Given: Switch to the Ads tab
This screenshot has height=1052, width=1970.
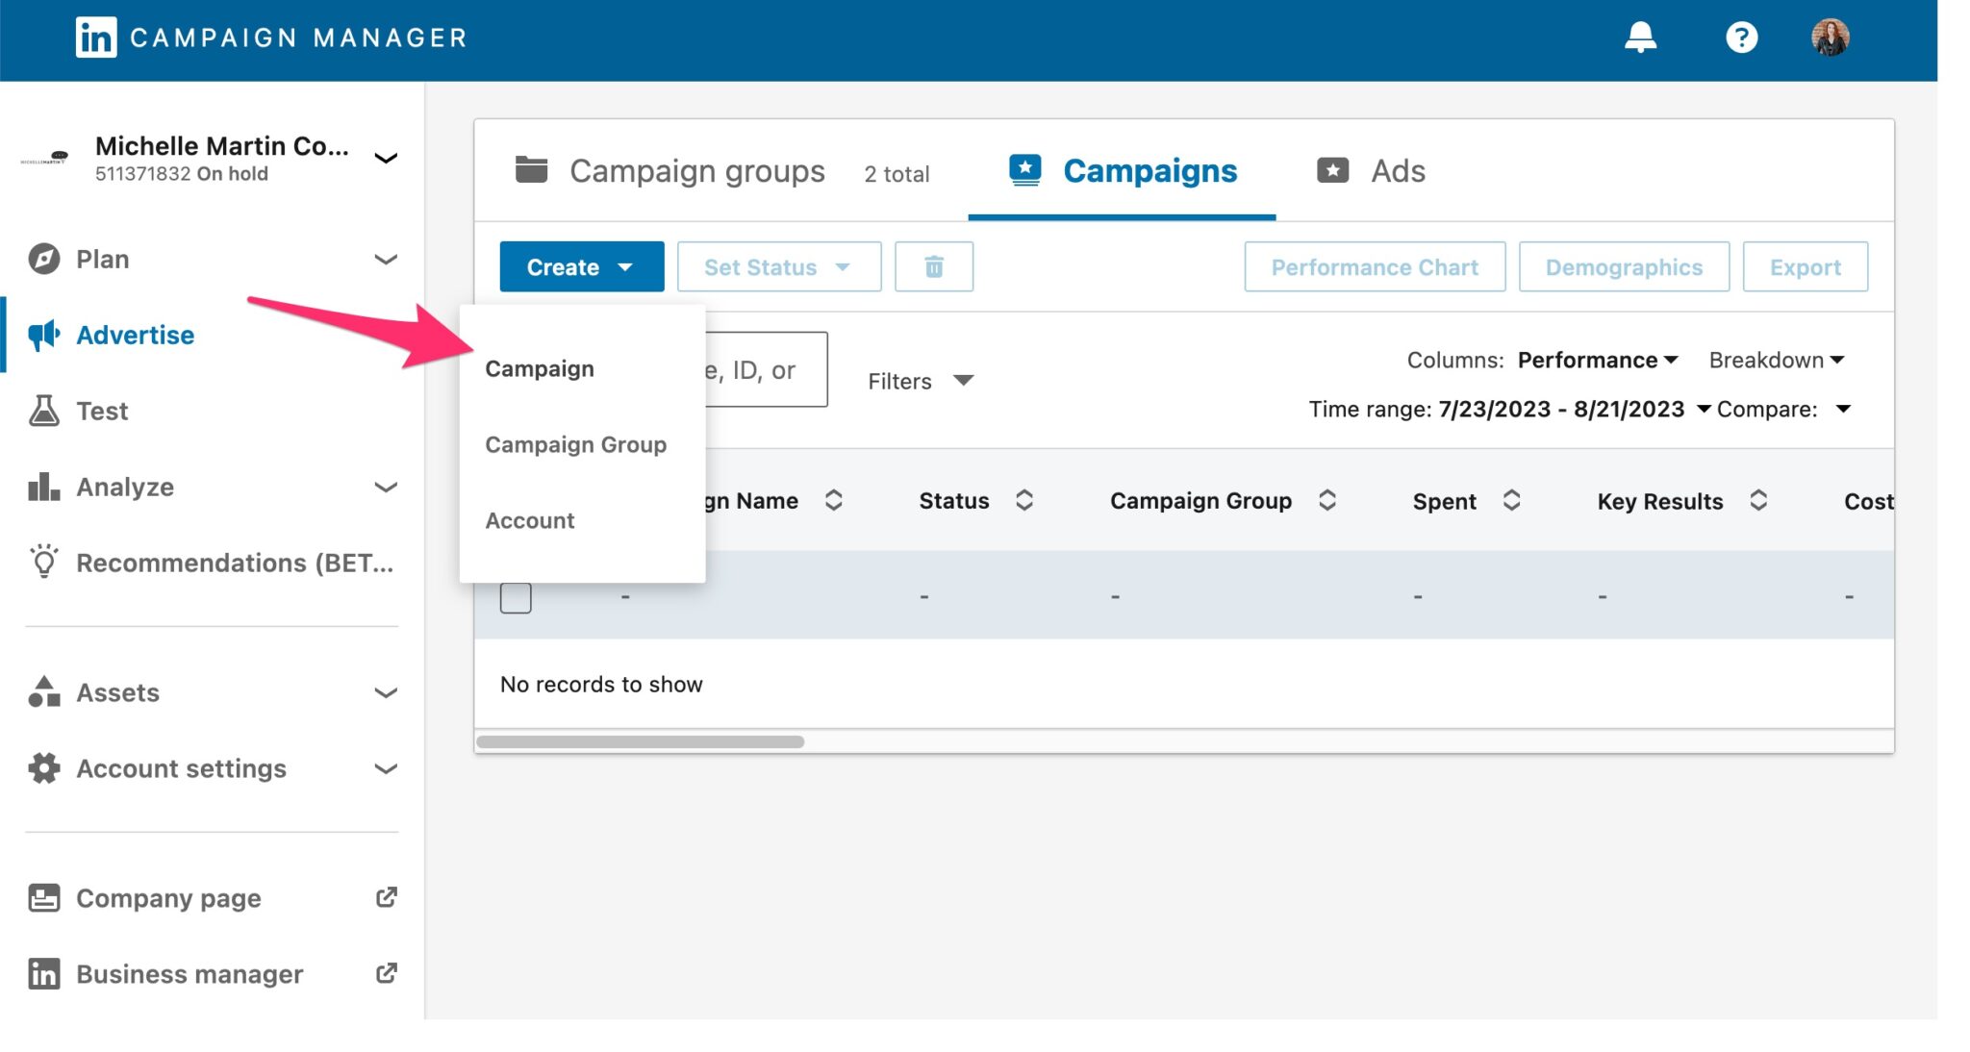Looking at the screenshot, I should click(x=1374, y=170).
